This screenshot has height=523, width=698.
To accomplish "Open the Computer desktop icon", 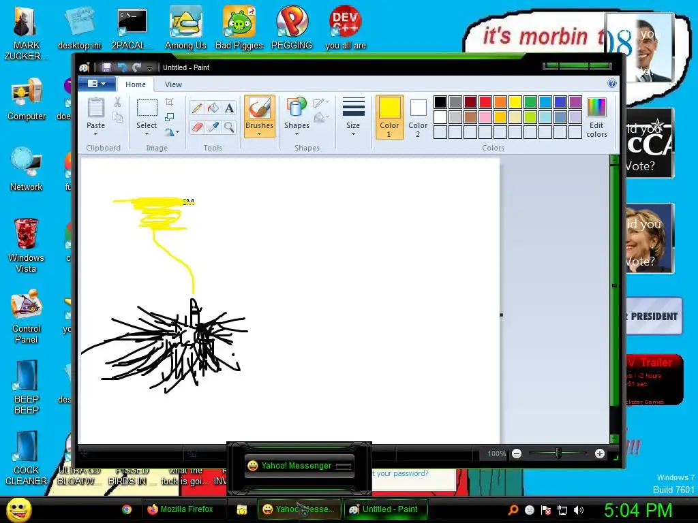I will [27, 99].
